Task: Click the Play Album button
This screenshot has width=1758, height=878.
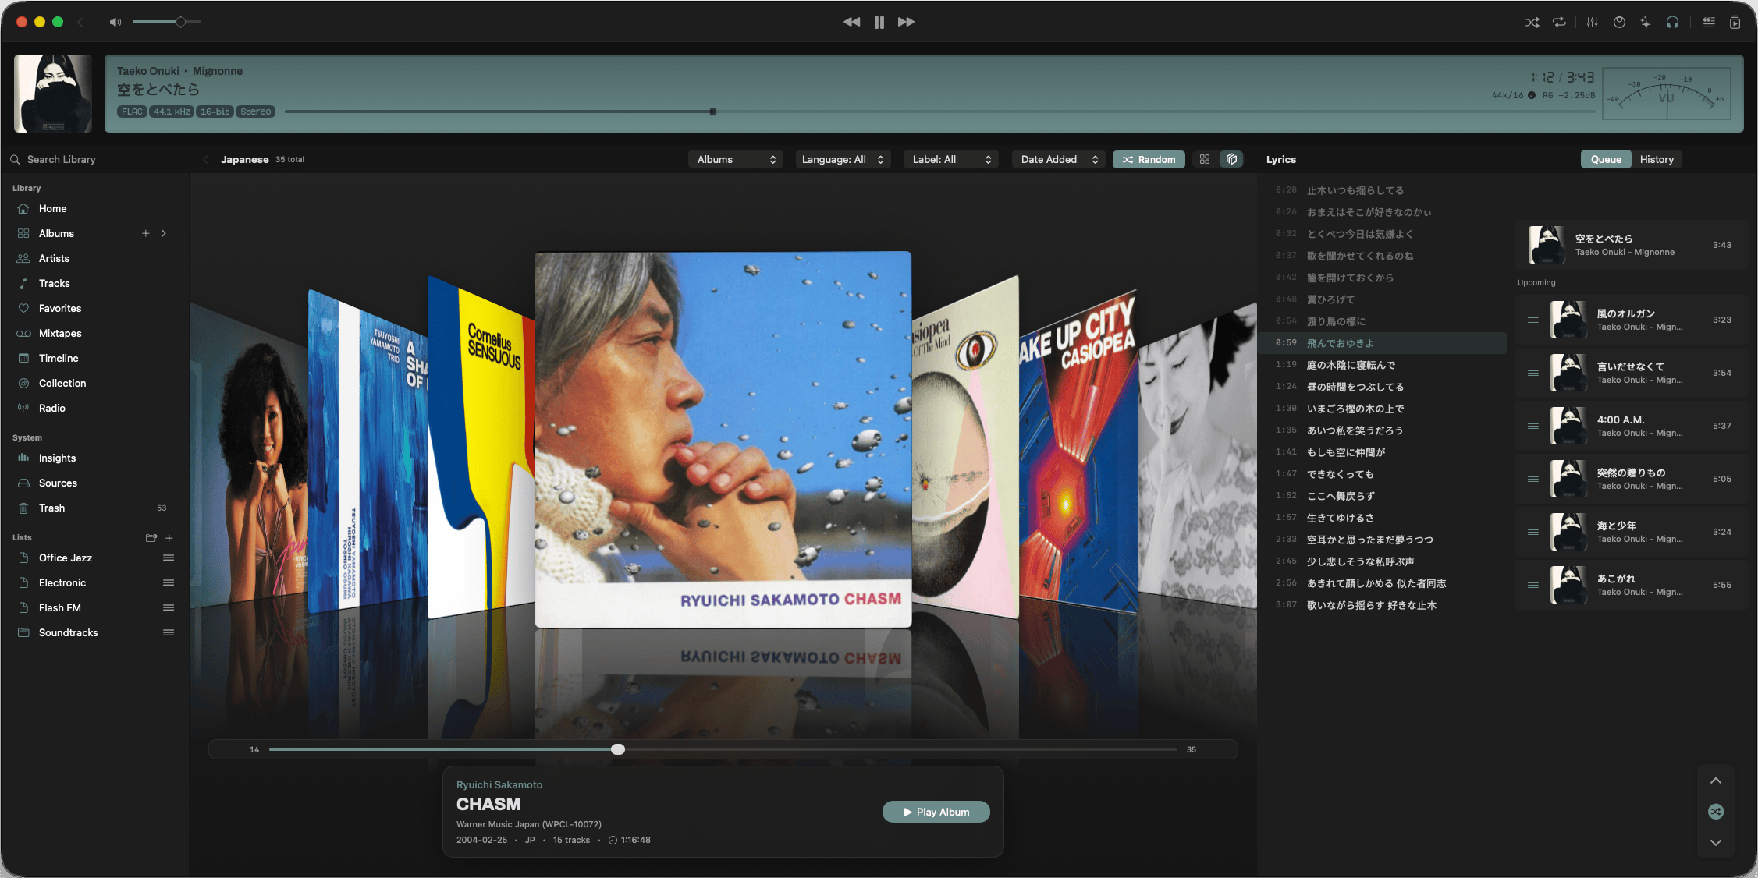Action: tap(936, 812)
